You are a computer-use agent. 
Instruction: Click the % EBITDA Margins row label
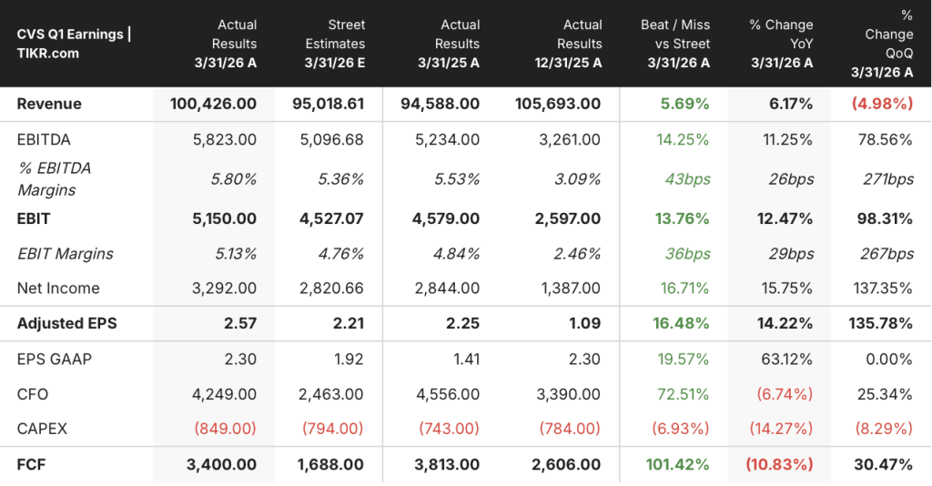click(54, 178)
